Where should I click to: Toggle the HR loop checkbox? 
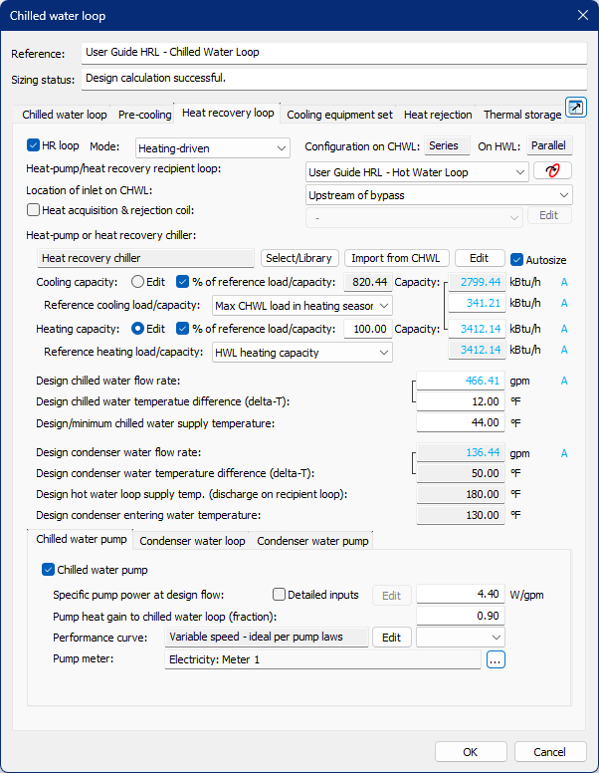click(34, 145)
